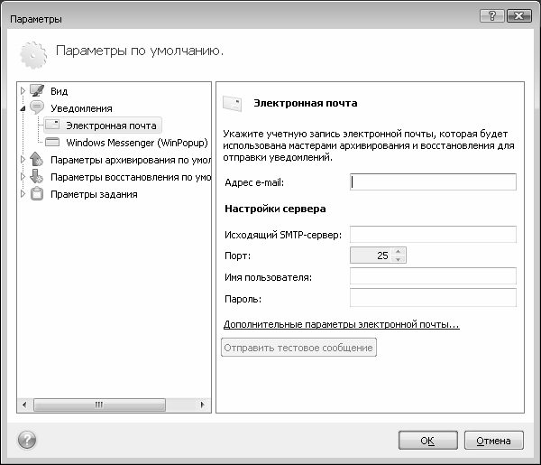541x465 pixels.
Task: Select Параметры архивирования tree item
Action: click(x=131, y=160)
